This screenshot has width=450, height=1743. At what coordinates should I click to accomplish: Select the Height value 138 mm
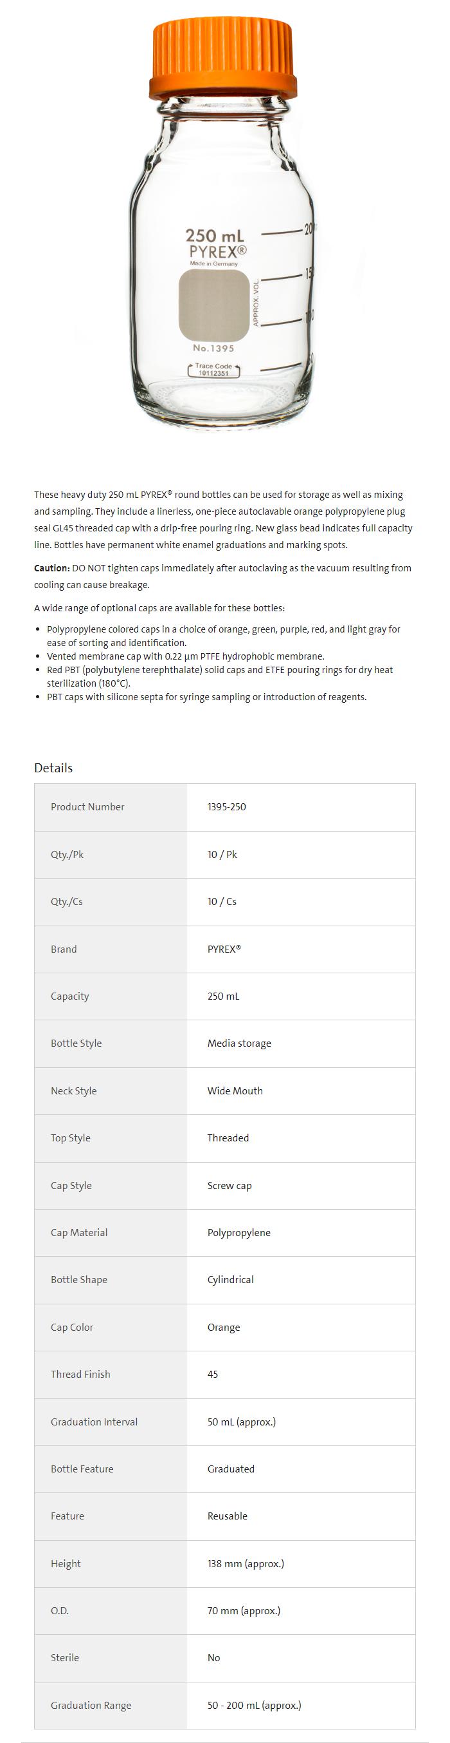[246, 1564]
